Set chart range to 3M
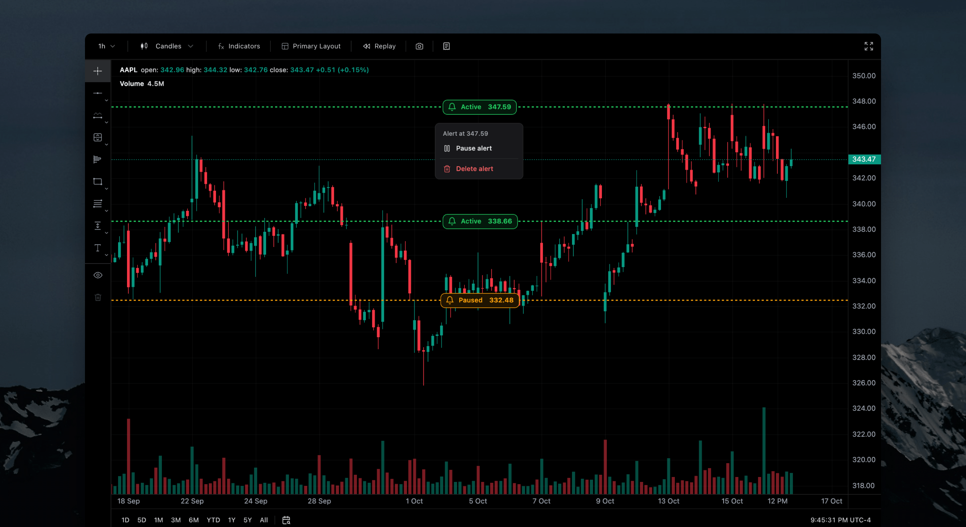The width and height of the screenshot is (966, 527). pos(176,520)
